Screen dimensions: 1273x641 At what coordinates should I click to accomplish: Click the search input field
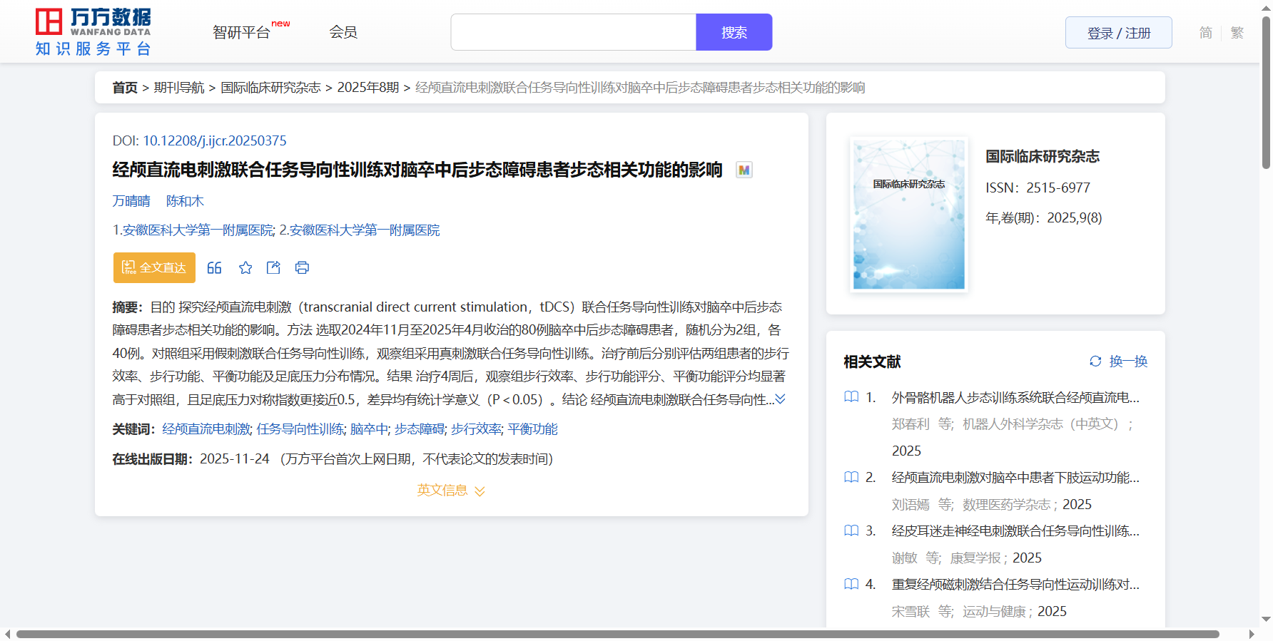coord(573,33)
